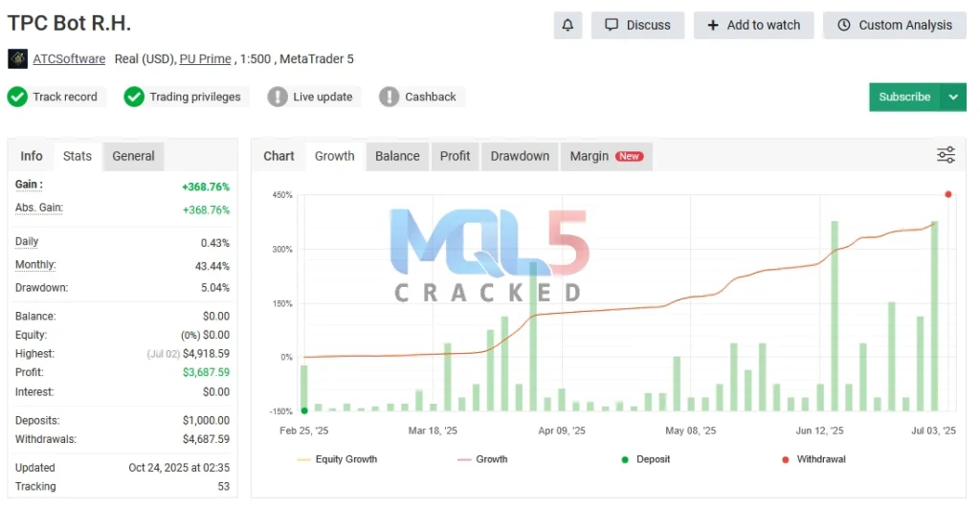Click the Discuss button
This screenshot has width=980, height=508.
coord(637,25)
